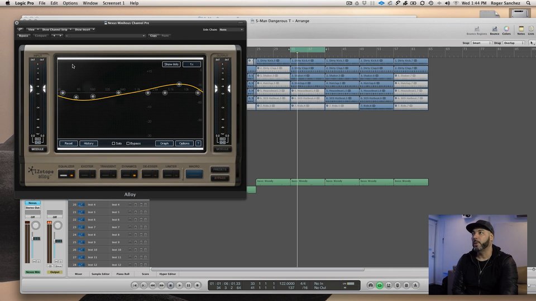
Task: Enable the Solo checkbox in Alloy
Action: [113, 143]
